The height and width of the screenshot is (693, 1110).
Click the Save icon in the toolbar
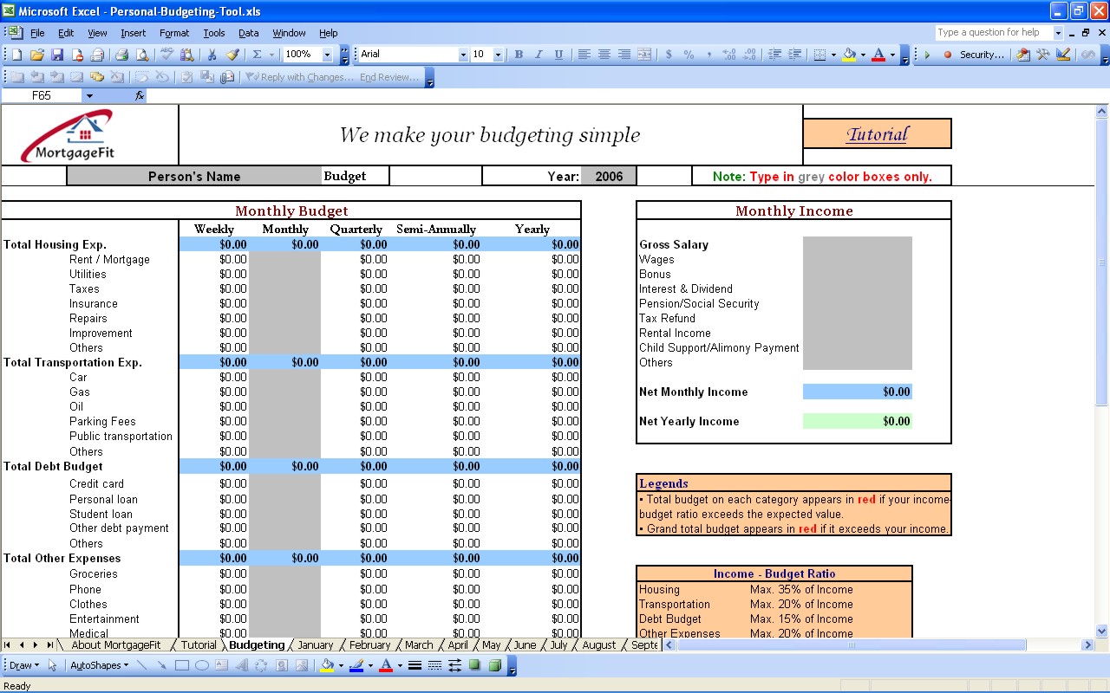57,55
